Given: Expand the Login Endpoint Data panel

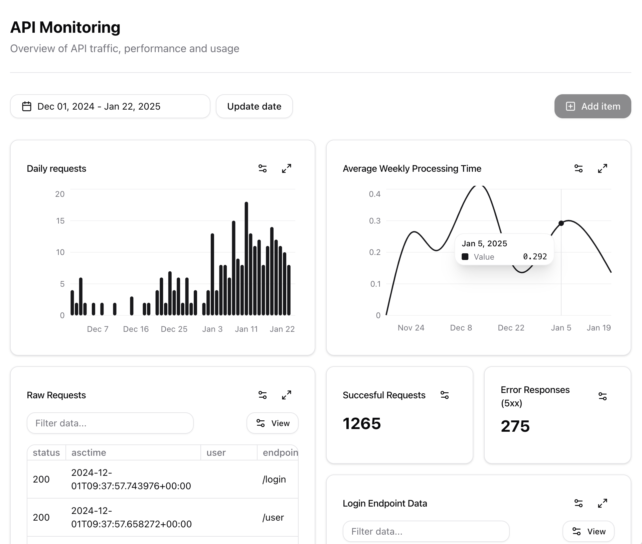Looking at the screenshot, I should coord(603,503).
